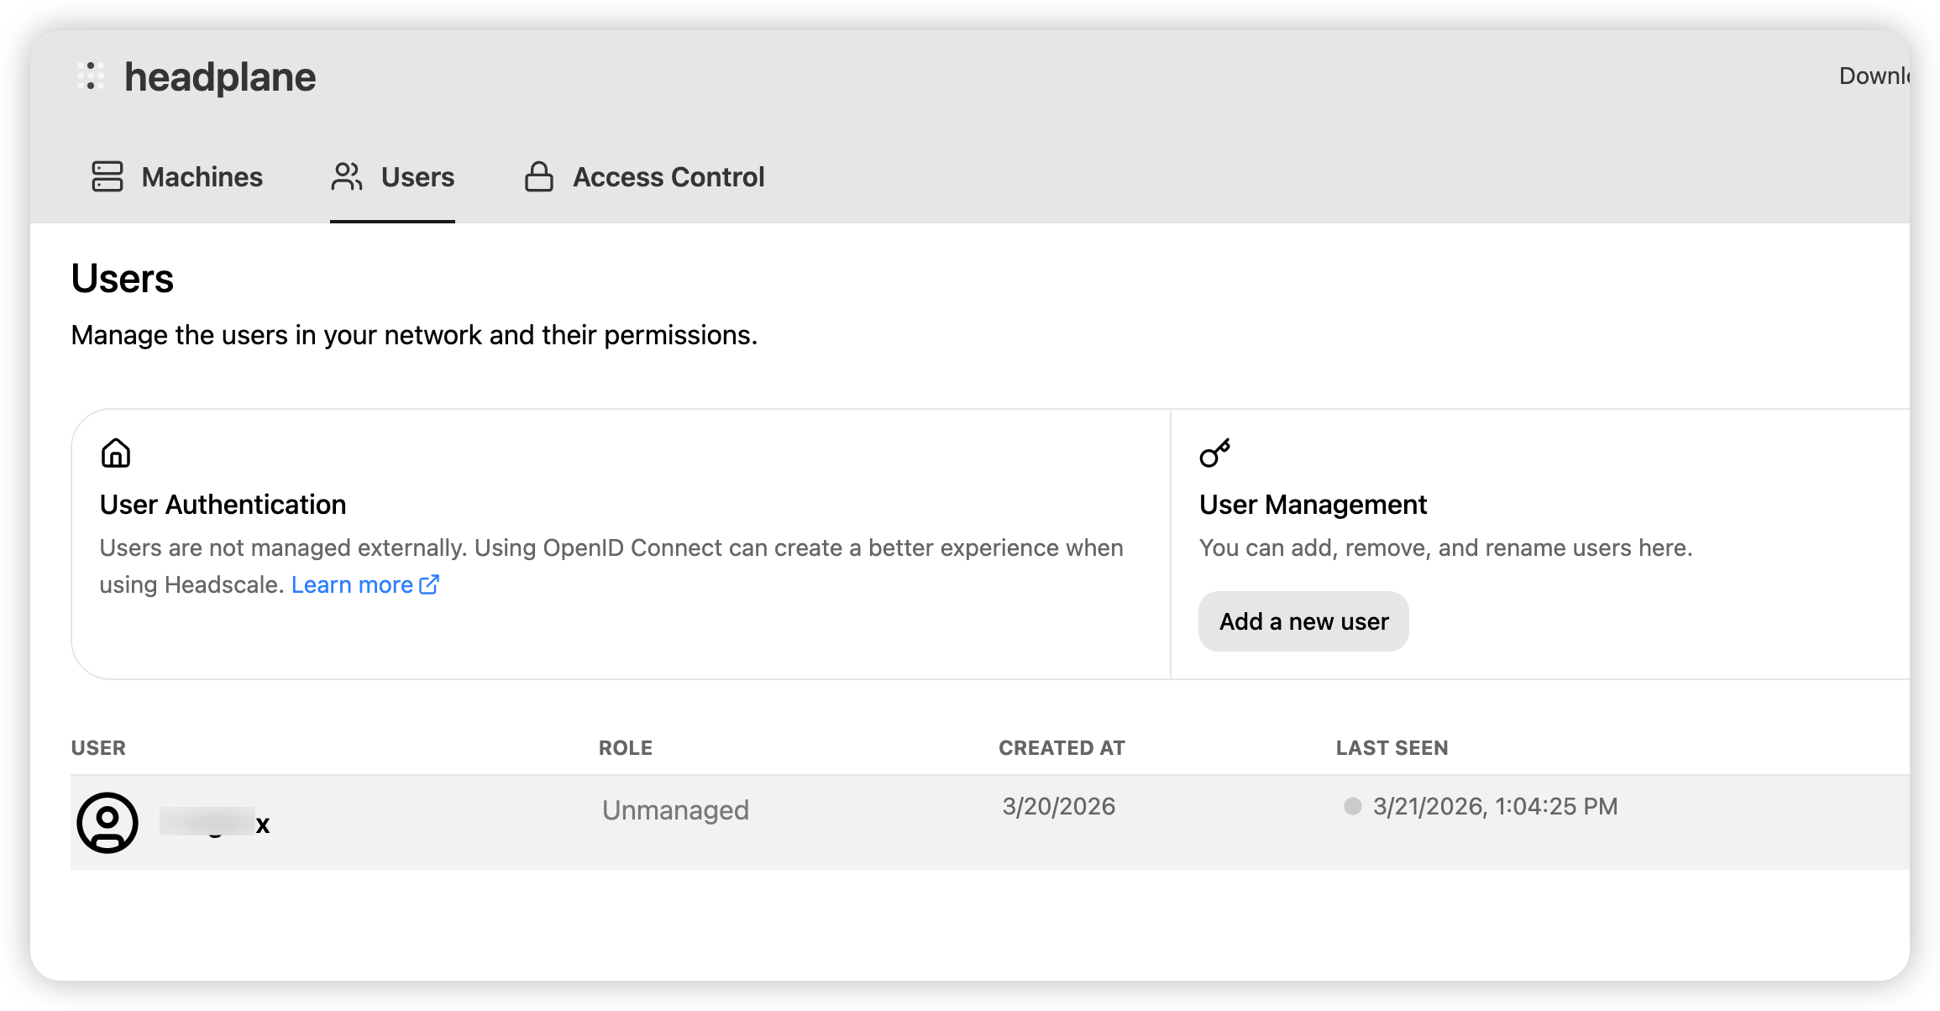Click the headplane dotted logo icon
The image size is (1940, 1011).
point(91,76)
